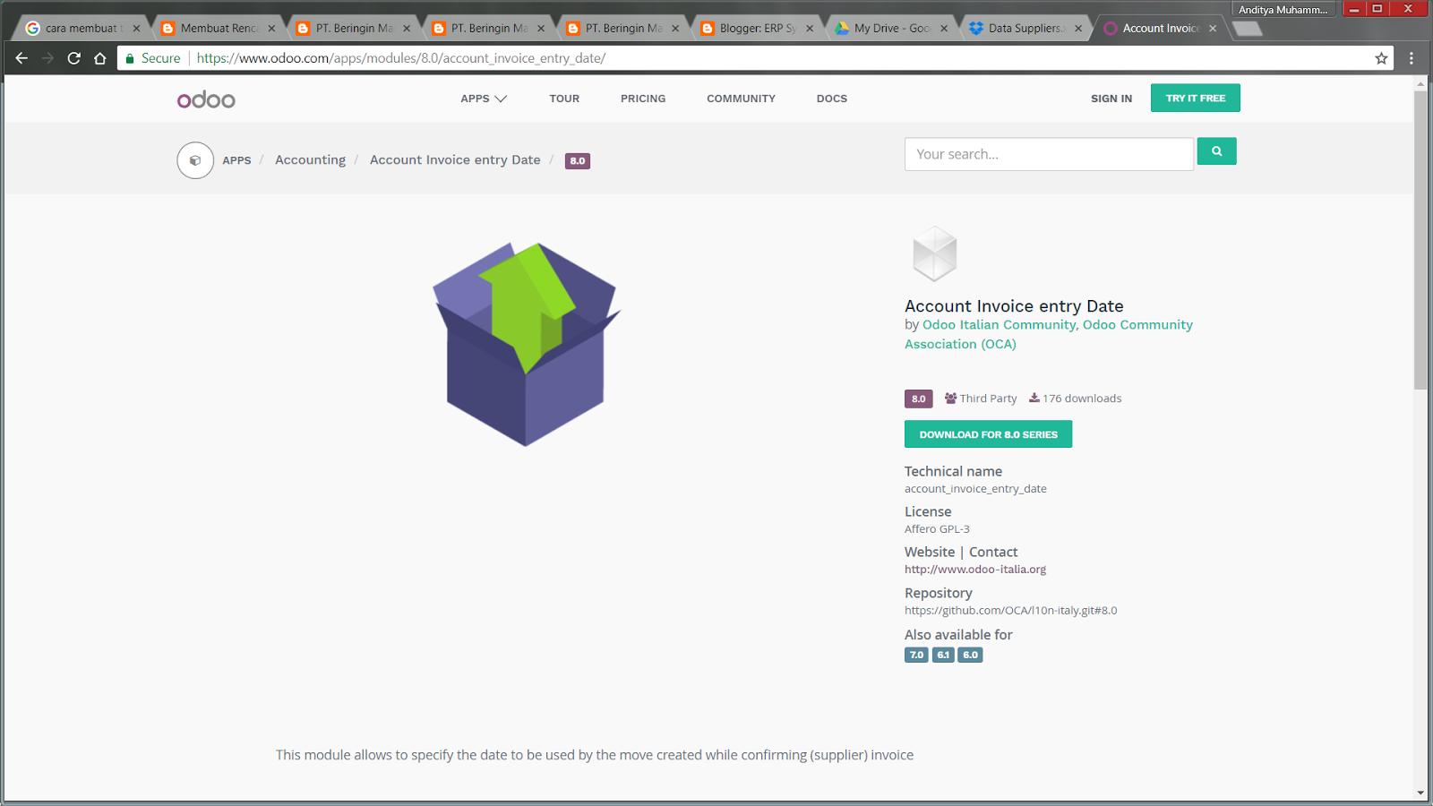The height and width of the screenshot is (806, 1433).
Task: Click APPS in the breadcrumb
Action: pos(236,160)
